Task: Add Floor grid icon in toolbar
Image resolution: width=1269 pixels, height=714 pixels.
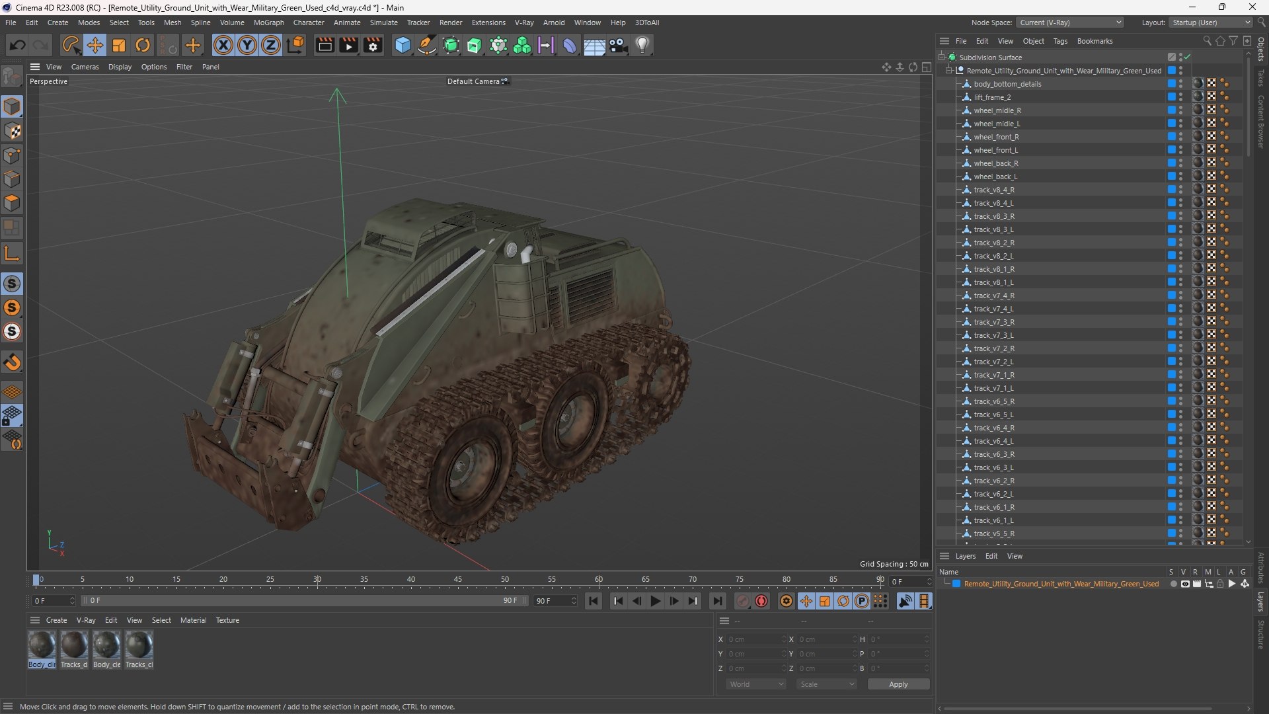Action: tap(594, 45)
